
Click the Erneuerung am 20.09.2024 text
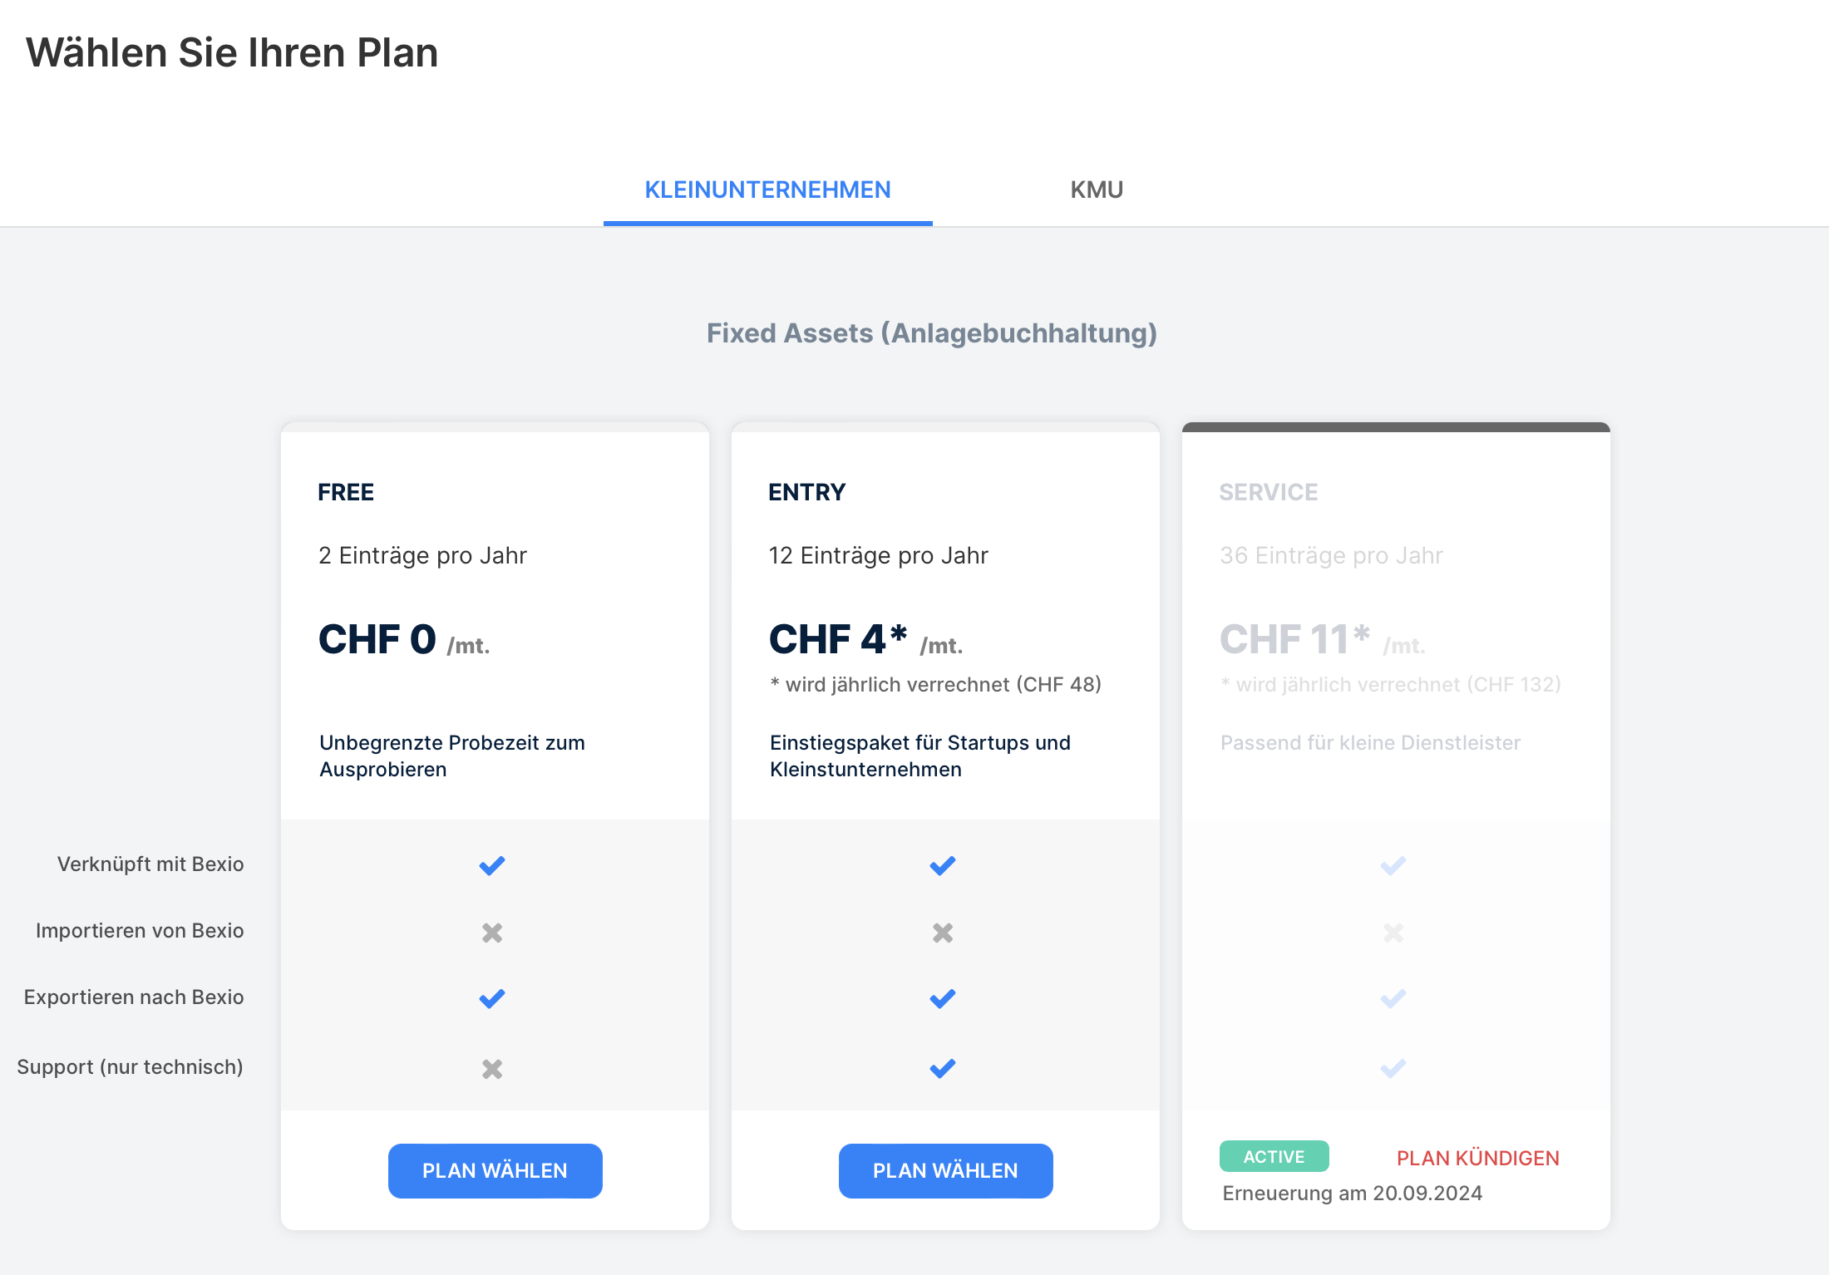pos(1352,1194)
